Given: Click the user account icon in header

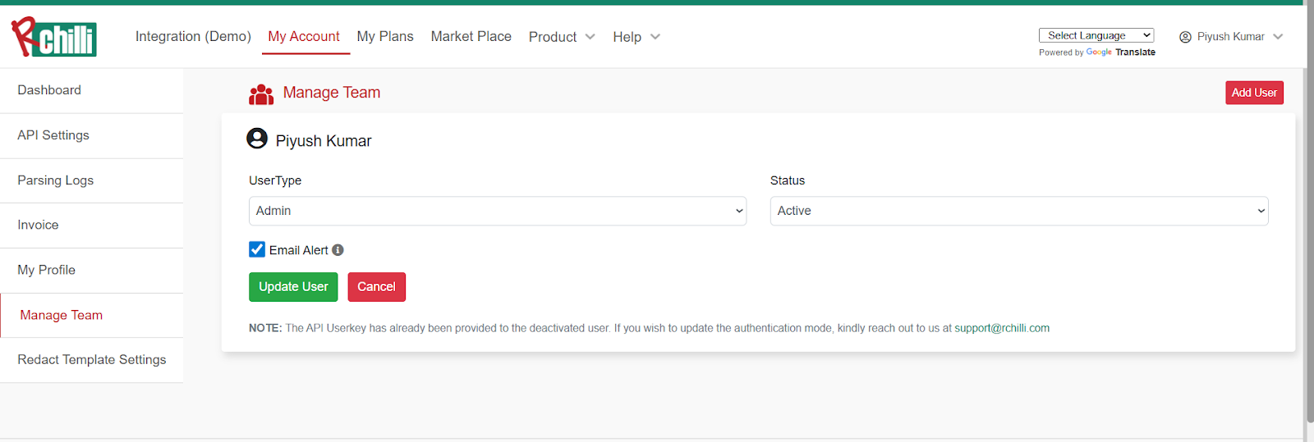Looking at the screenshot, I should 1185,37.
